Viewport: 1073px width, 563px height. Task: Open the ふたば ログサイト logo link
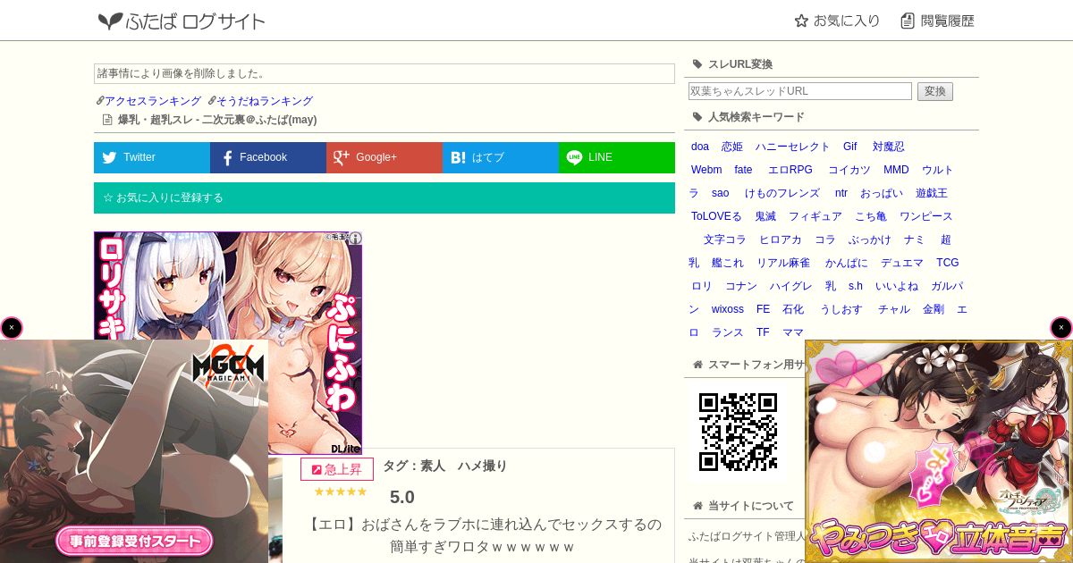tap(182, 21)
